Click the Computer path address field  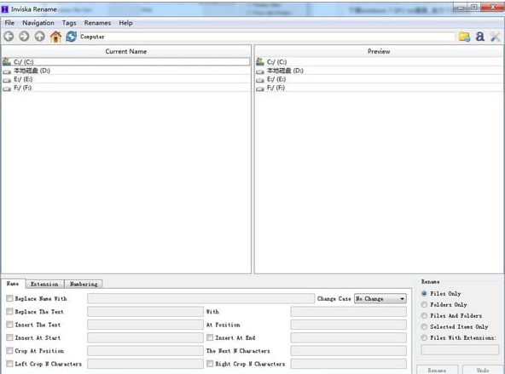pyautogui.click(x=267, y=37)
